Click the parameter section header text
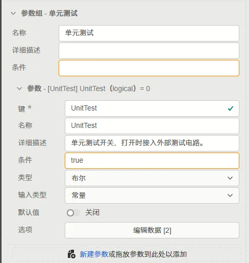 (89, 89)
